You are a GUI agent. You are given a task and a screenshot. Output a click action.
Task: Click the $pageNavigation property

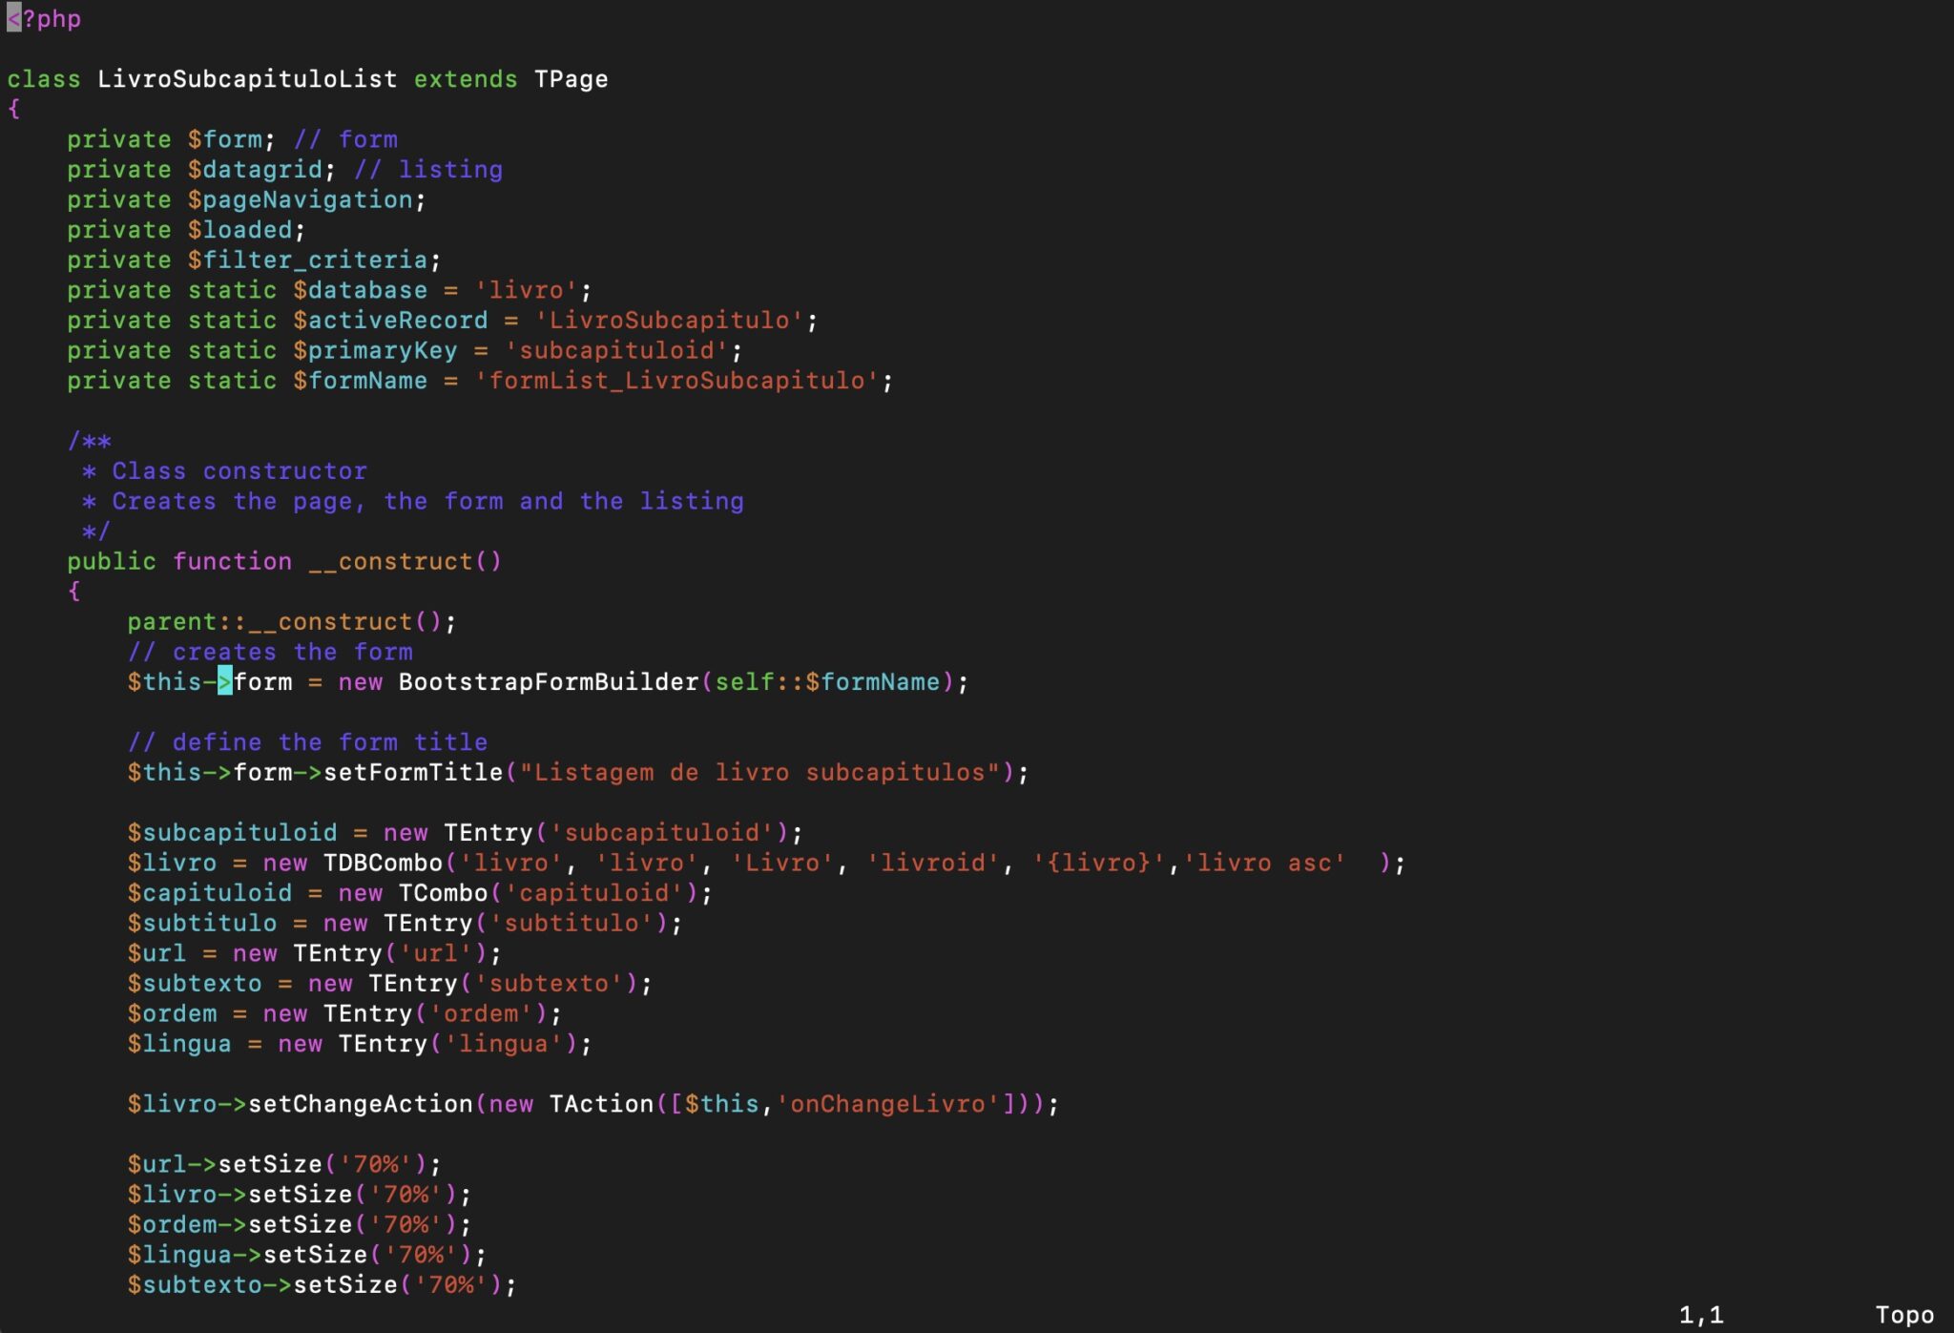point(300,200)
